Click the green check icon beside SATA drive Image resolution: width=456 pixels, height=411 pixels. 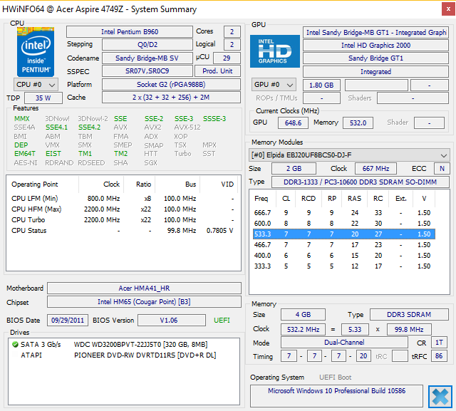click(x=15, y=345)
